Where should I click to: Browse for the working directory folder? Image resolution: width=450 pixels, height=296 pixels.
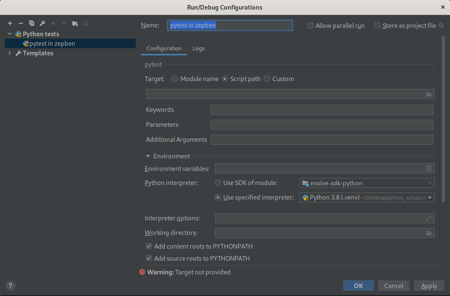point(429,233)
